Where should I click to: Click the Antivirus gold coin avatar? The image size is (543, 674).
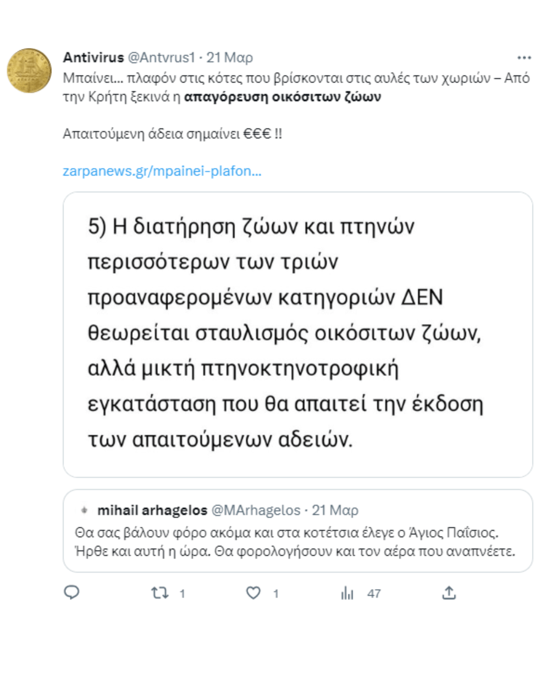point(29,71)
